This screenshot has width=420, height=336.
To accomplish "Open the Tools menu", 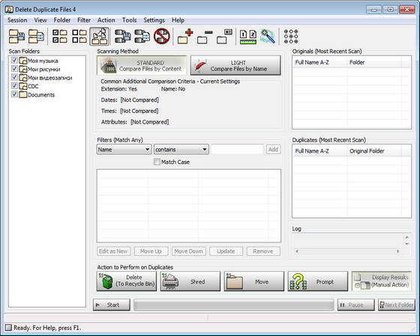I will click(x=129, y=20).
